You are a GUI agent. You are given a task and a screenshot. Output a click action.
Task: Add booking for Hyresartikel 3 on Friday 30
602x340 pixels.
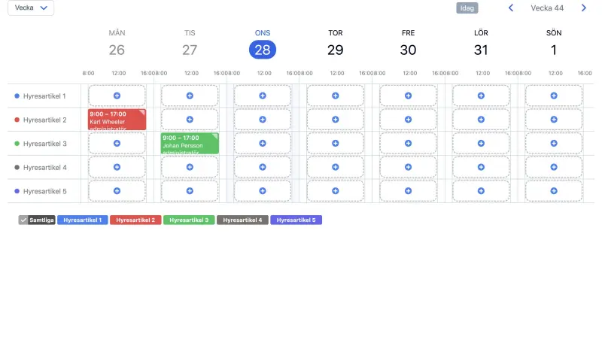408,143
